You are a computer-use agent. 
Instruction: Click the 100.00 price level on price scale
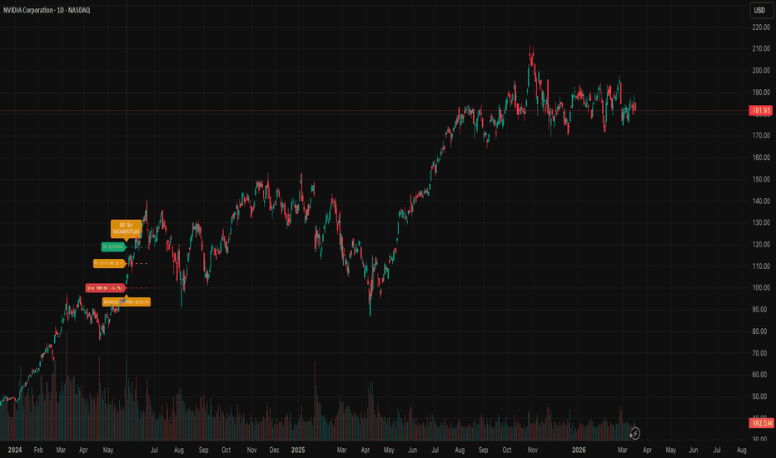761,287
